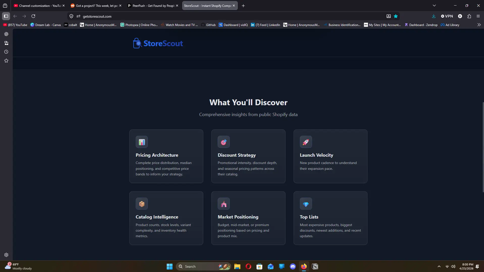This screenshot has height=272, width=484.
Task: Open the GitHub bookmark
Action: pos(208,25)
